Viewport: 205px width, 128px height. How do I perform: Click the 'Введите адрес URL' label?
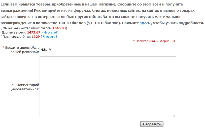[22, 49]
